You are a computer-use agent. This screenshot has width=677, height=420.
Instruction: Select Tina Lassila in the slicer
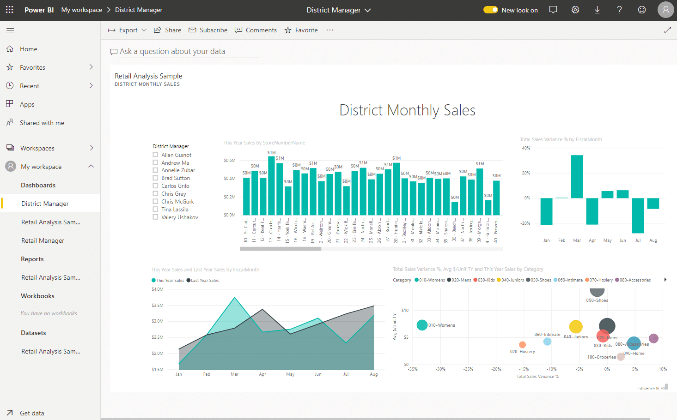pyautogui.click(x=155, y=209)
